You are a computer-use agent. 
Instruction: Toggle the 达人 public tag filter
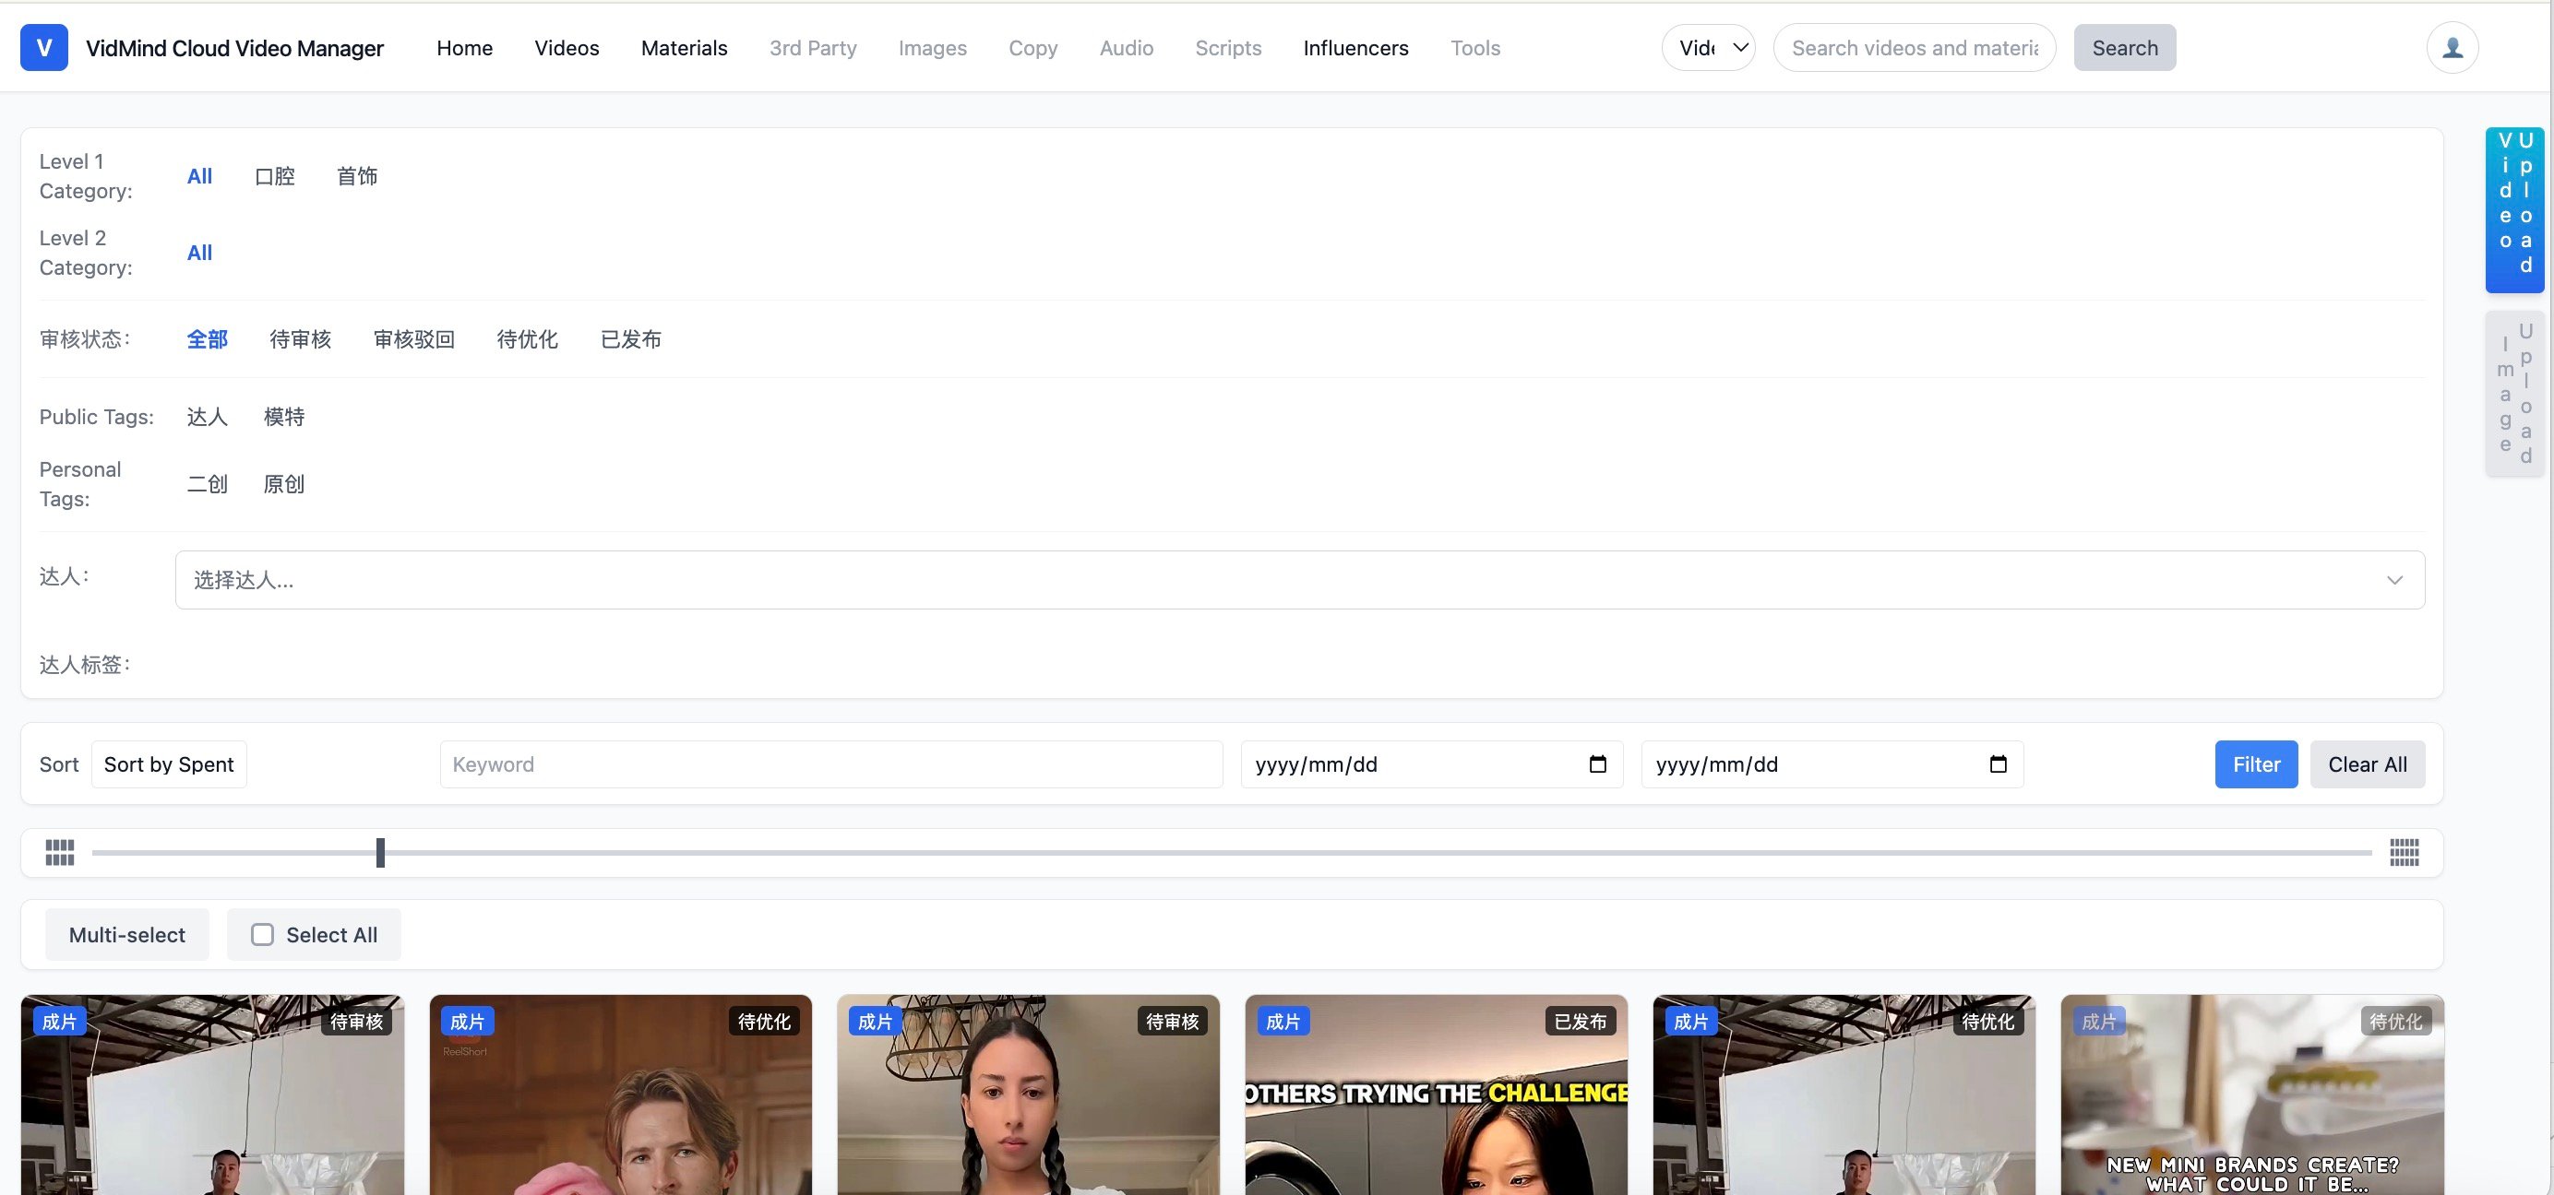coord(208,417)
